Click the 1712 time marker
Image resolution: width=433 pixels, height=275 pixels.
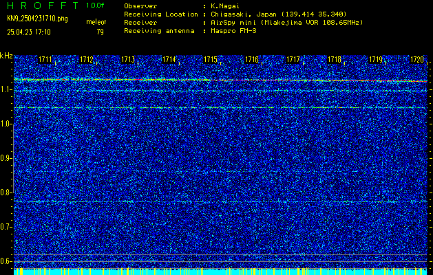pos(87,59)
